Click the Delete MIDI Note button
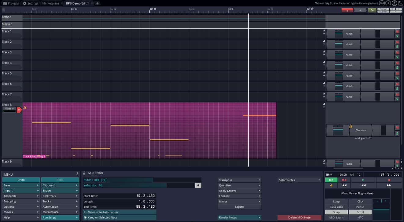This screenshot has height=222, width=404. [299, 217]
